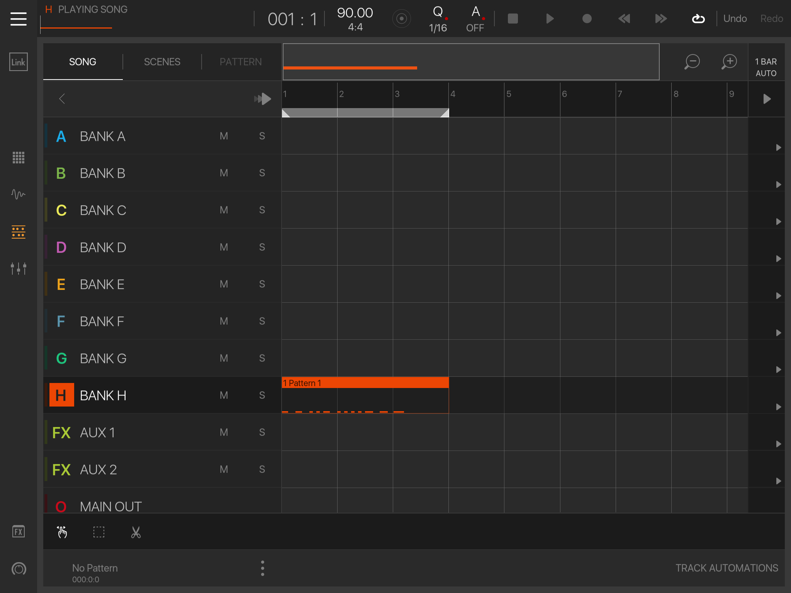
Task: Select the scissors cut tool
Action: click(x=136, y=532)
